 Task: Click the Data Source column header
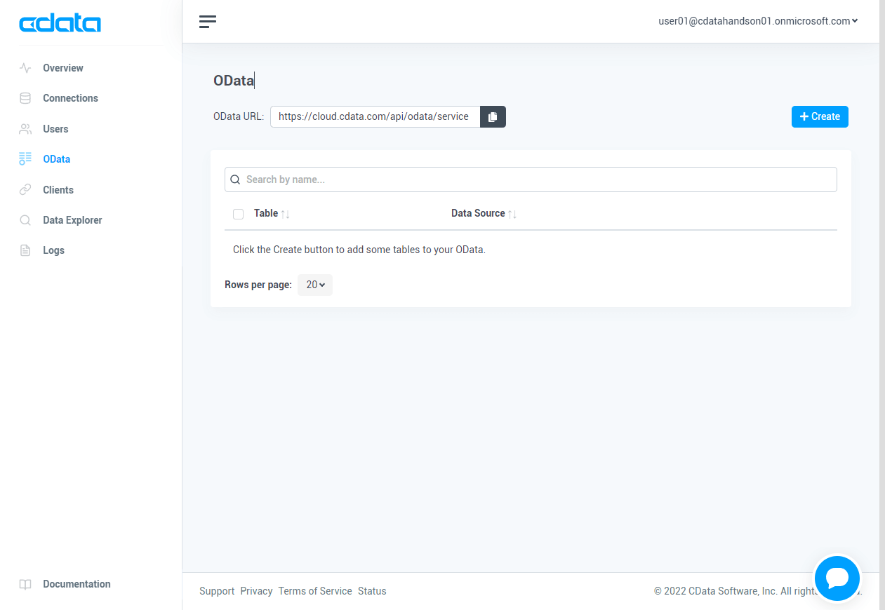point(478,213)
